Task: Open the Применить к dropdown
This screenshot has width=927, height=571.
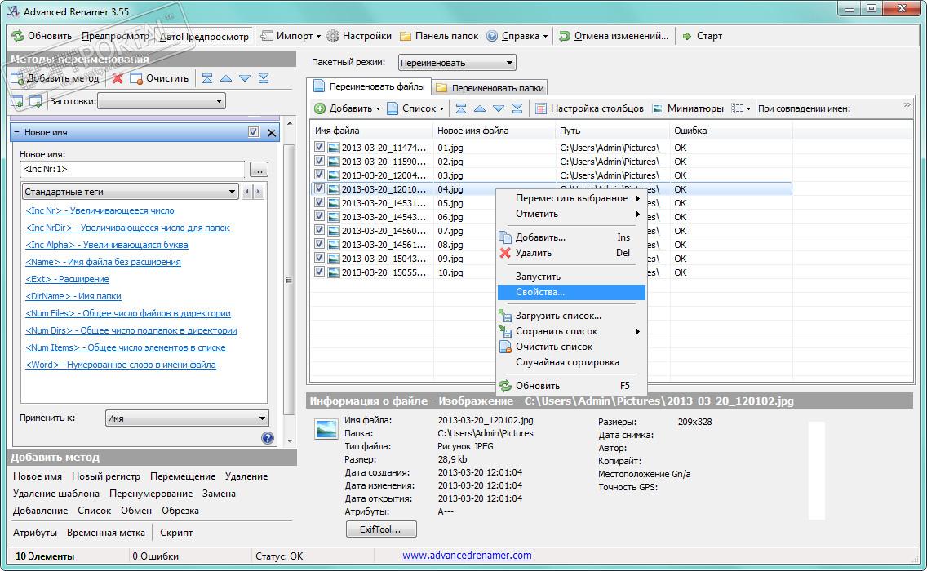Action: 186,418
